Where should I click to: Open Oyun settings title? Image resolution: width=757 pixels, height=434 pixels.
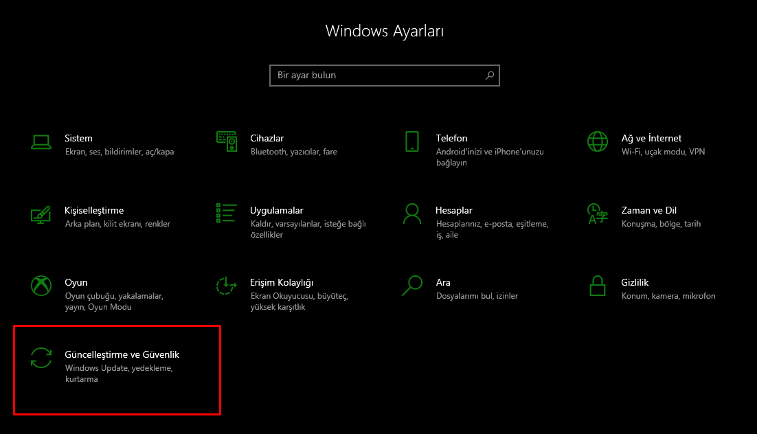tap(76, 282)
